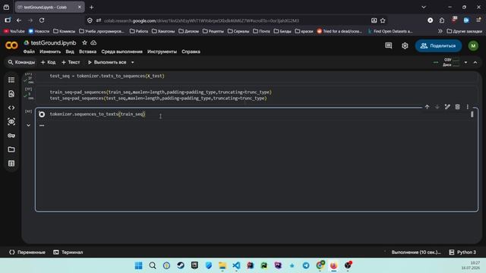Viewport: 486px width, 273px height.
Task: Click the Поделиться share button
Action: click(x=438, y=45)
